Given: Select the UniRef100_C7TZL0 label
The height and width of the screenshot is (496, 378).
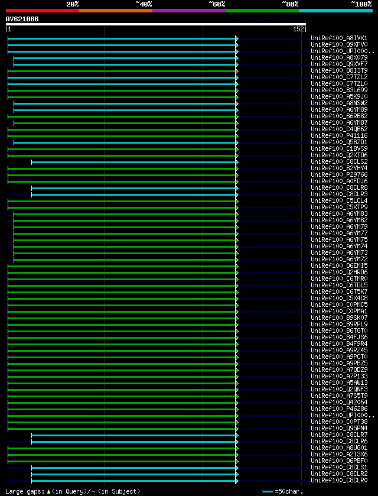Looking at the screenshot, I should pyautogui.click(x=340, y=84).
